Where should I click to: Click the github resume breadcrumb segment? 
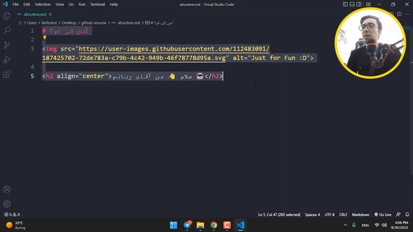pyautogui.click(x=94, y=23)
